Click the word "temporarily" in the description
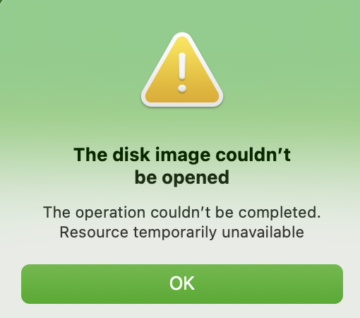The image size is (360, 318). (175, 232)
